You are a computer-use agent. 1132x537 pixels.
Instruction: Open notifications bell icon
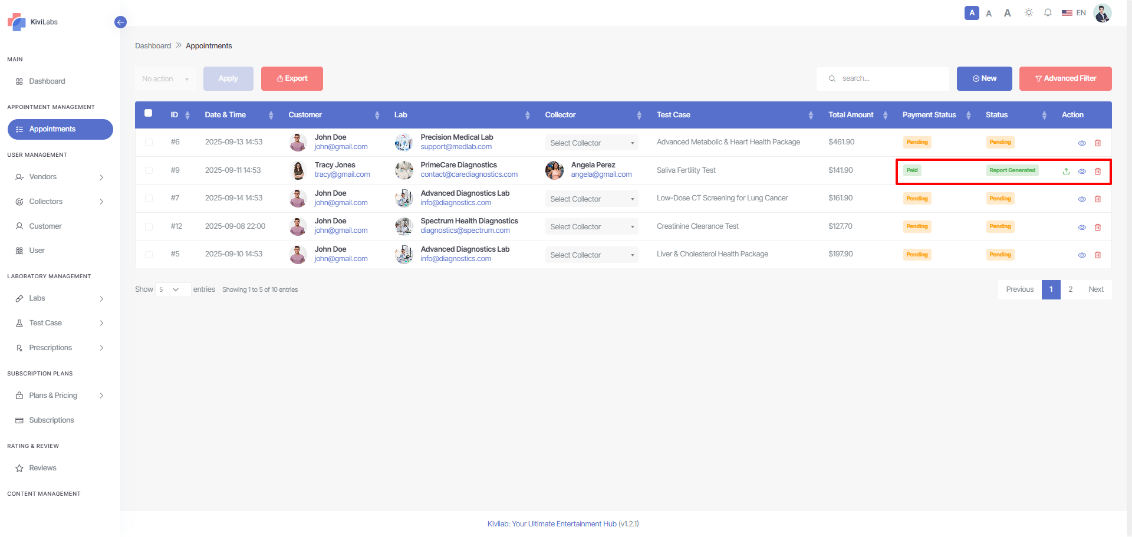coord(1048,13)
